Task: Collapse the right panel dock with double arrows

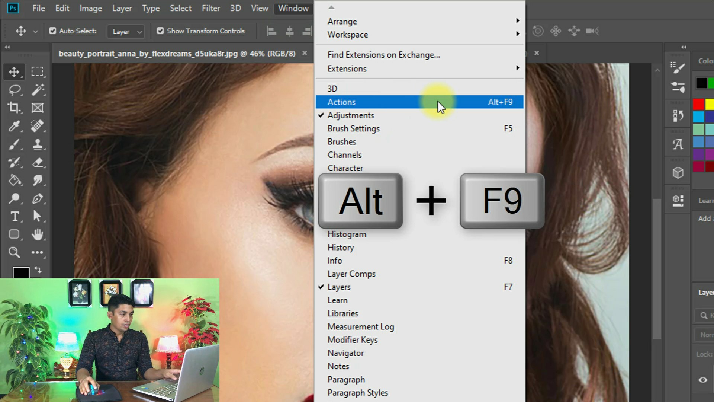Action: tap(683, 47)
